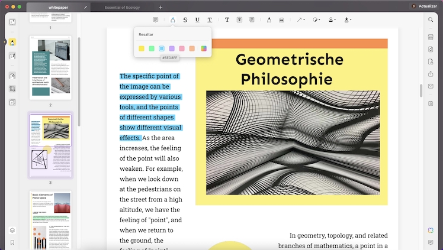The height and width of the screenshot is (250, 443).
Task: Select the highlighter tool in toolbar
Action: click(x=173, y=20)
